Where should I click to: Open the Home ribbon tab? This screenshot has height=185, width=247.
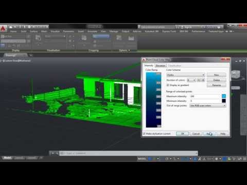tap(13, 31)
